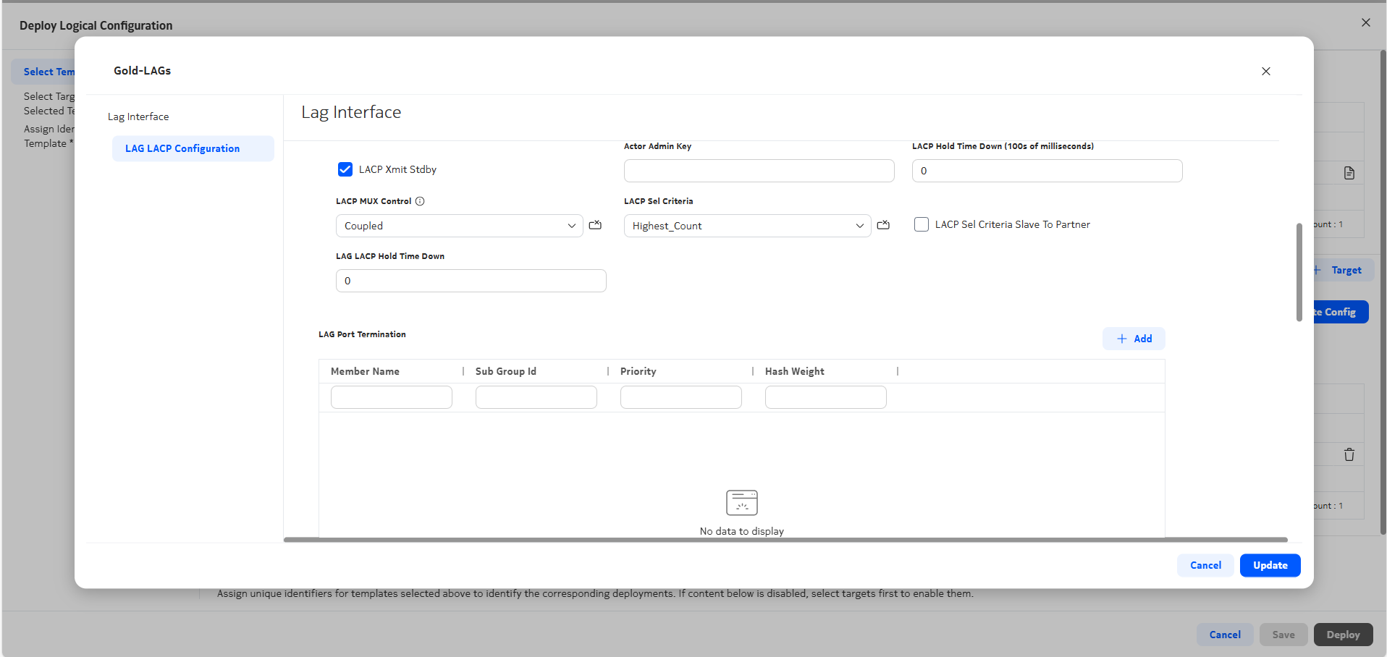Click the icon right of Highest_Count dropdown
Screen dimensions: 1387x657
[883, 225]
